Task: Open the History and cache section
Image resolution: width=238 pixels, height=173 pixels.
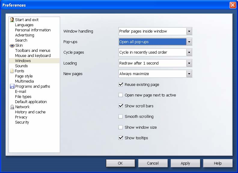Action: (30, 112)
